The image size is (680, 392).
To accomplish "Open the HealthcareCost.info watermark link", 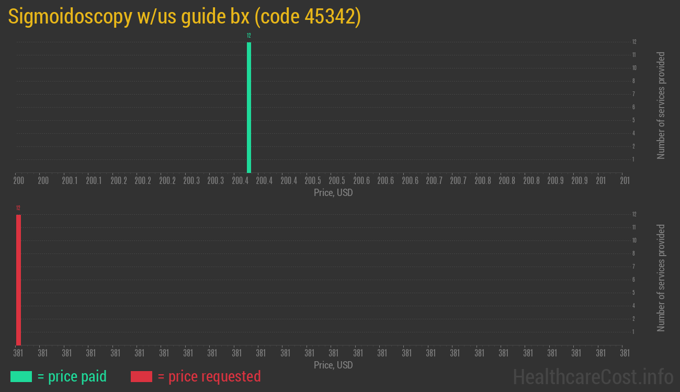I will point(593,376).
